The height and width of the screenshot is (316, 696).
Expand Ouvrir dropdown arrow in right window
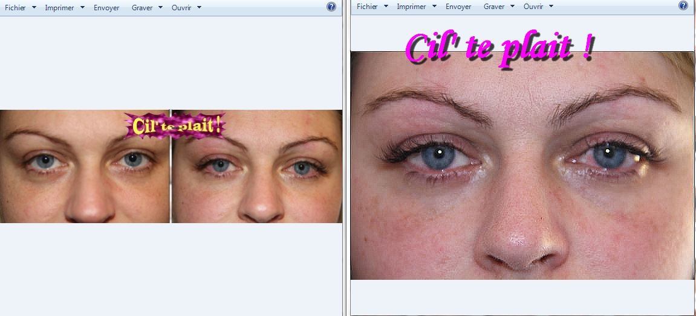[551, 7]
